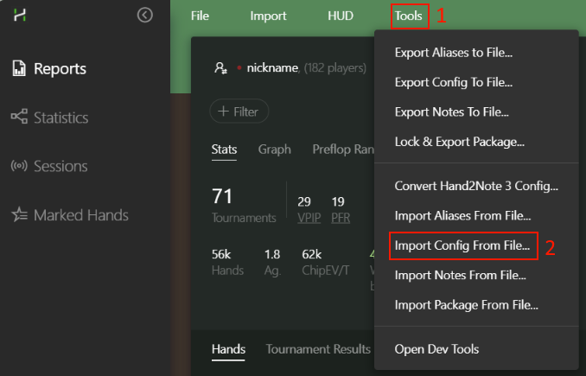Select Import Config From File
Image resolution: width=586 pixels, height=376 pixels.
point(462,245)
